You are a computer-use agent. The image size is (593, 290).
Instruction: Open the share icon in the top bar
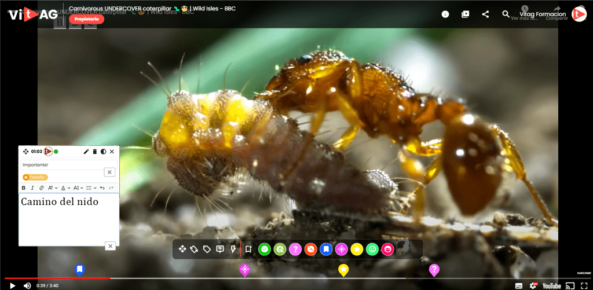pyautogui.click(x=486, y=14)
